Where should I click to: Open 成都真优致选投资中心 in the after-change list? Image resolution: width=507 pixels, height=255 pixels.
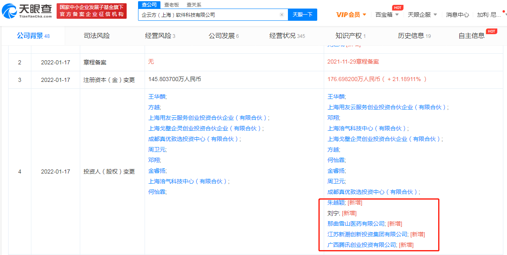pyautogui.click(x=373, y=192)
